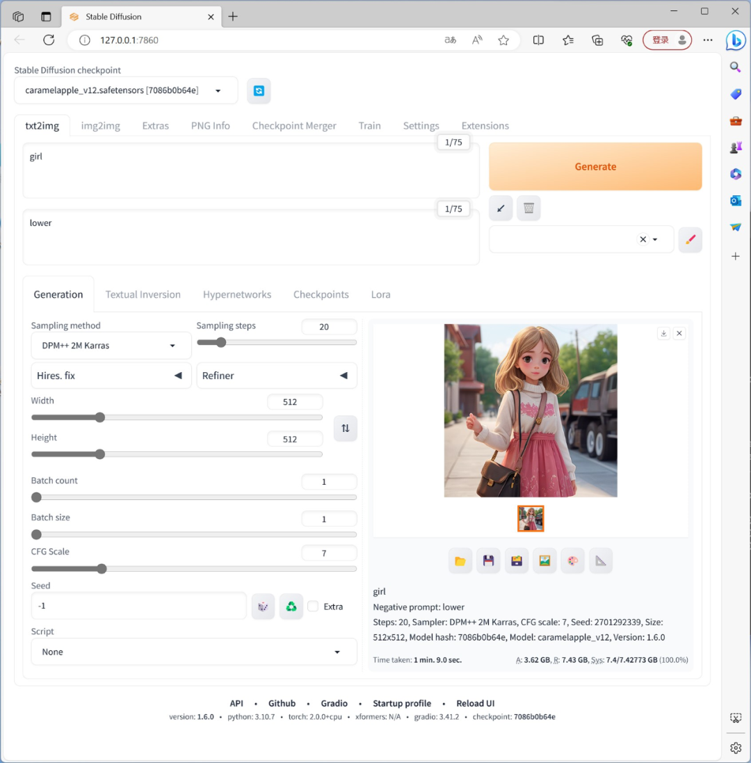Send image to inpaint with palette icon
The height and width of the screenshot is (763, 751).
[573, 561]
